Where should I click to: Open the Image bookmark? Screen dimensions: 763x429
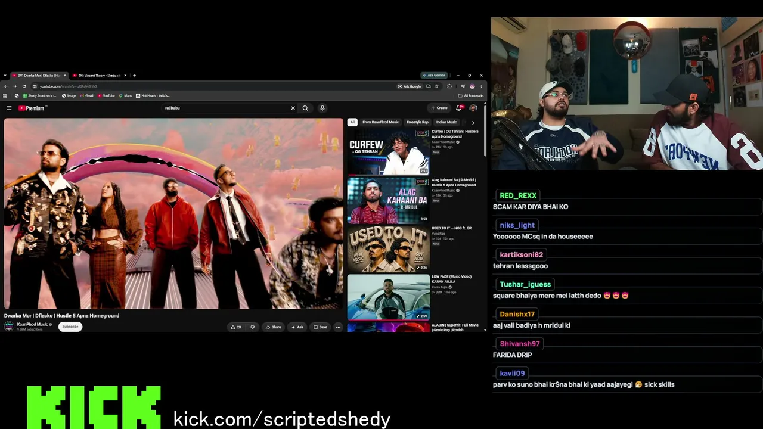(69, 95)
